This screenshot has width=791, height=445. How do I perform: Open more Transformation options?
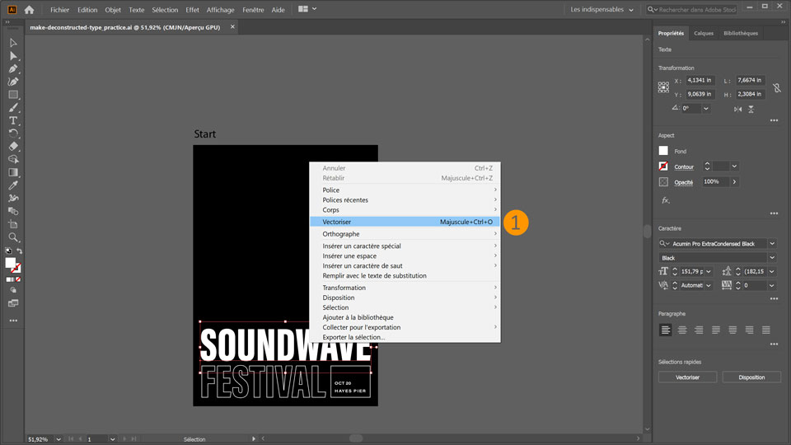point(774,120)
